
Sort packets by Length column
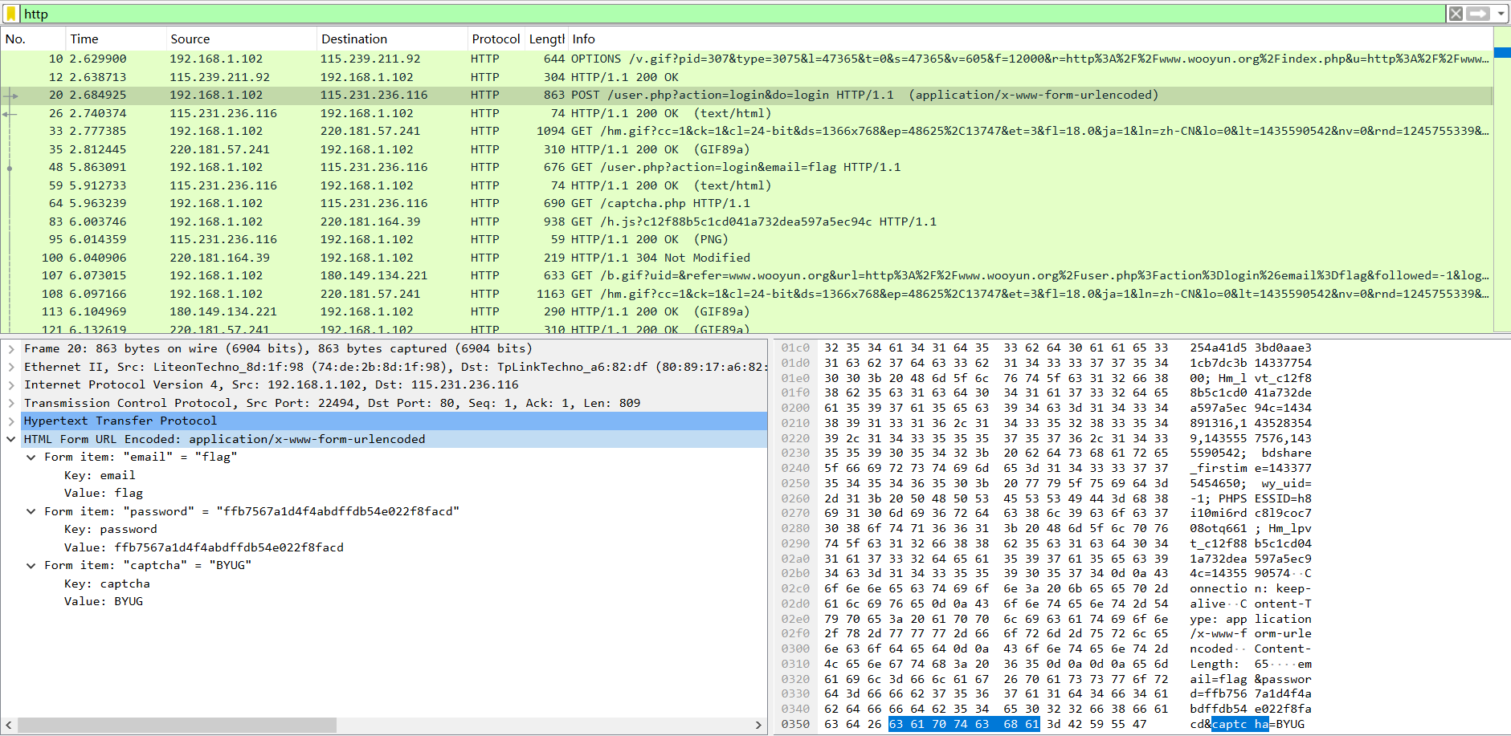pyautogui.click(x=546, y=39)
